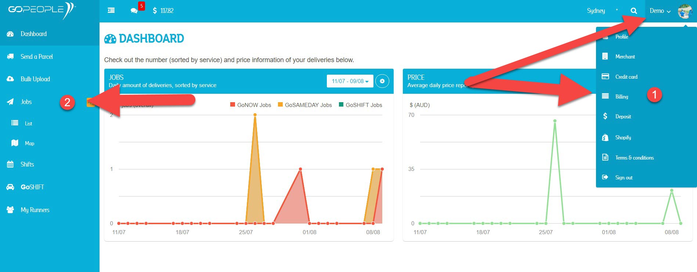The image size is (697, 272).
Task: Click the PRICE panel title
Action: (416, 78)
